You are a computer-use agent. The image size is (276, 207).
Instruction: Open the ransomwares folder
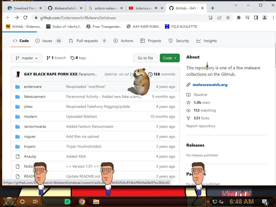pyautogui.click(x=35, y=127)
